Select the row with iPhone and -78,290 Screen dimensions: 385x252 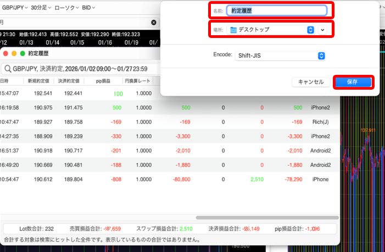click(165, 179)
